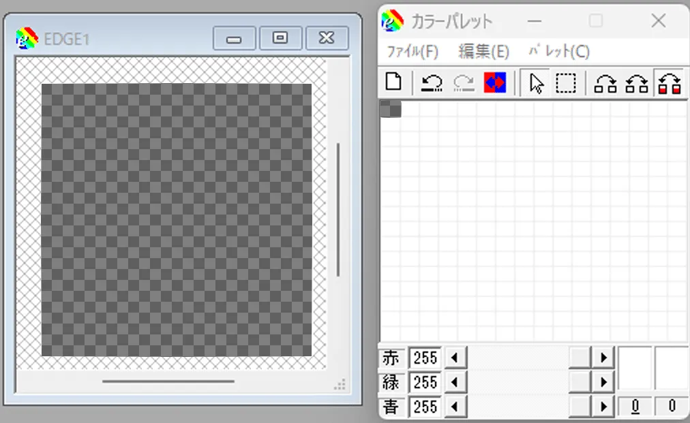This screenshot has width=690, height=423.
Task: Click the EDGE1 window resize grip
Action: (x=340, y=384)
